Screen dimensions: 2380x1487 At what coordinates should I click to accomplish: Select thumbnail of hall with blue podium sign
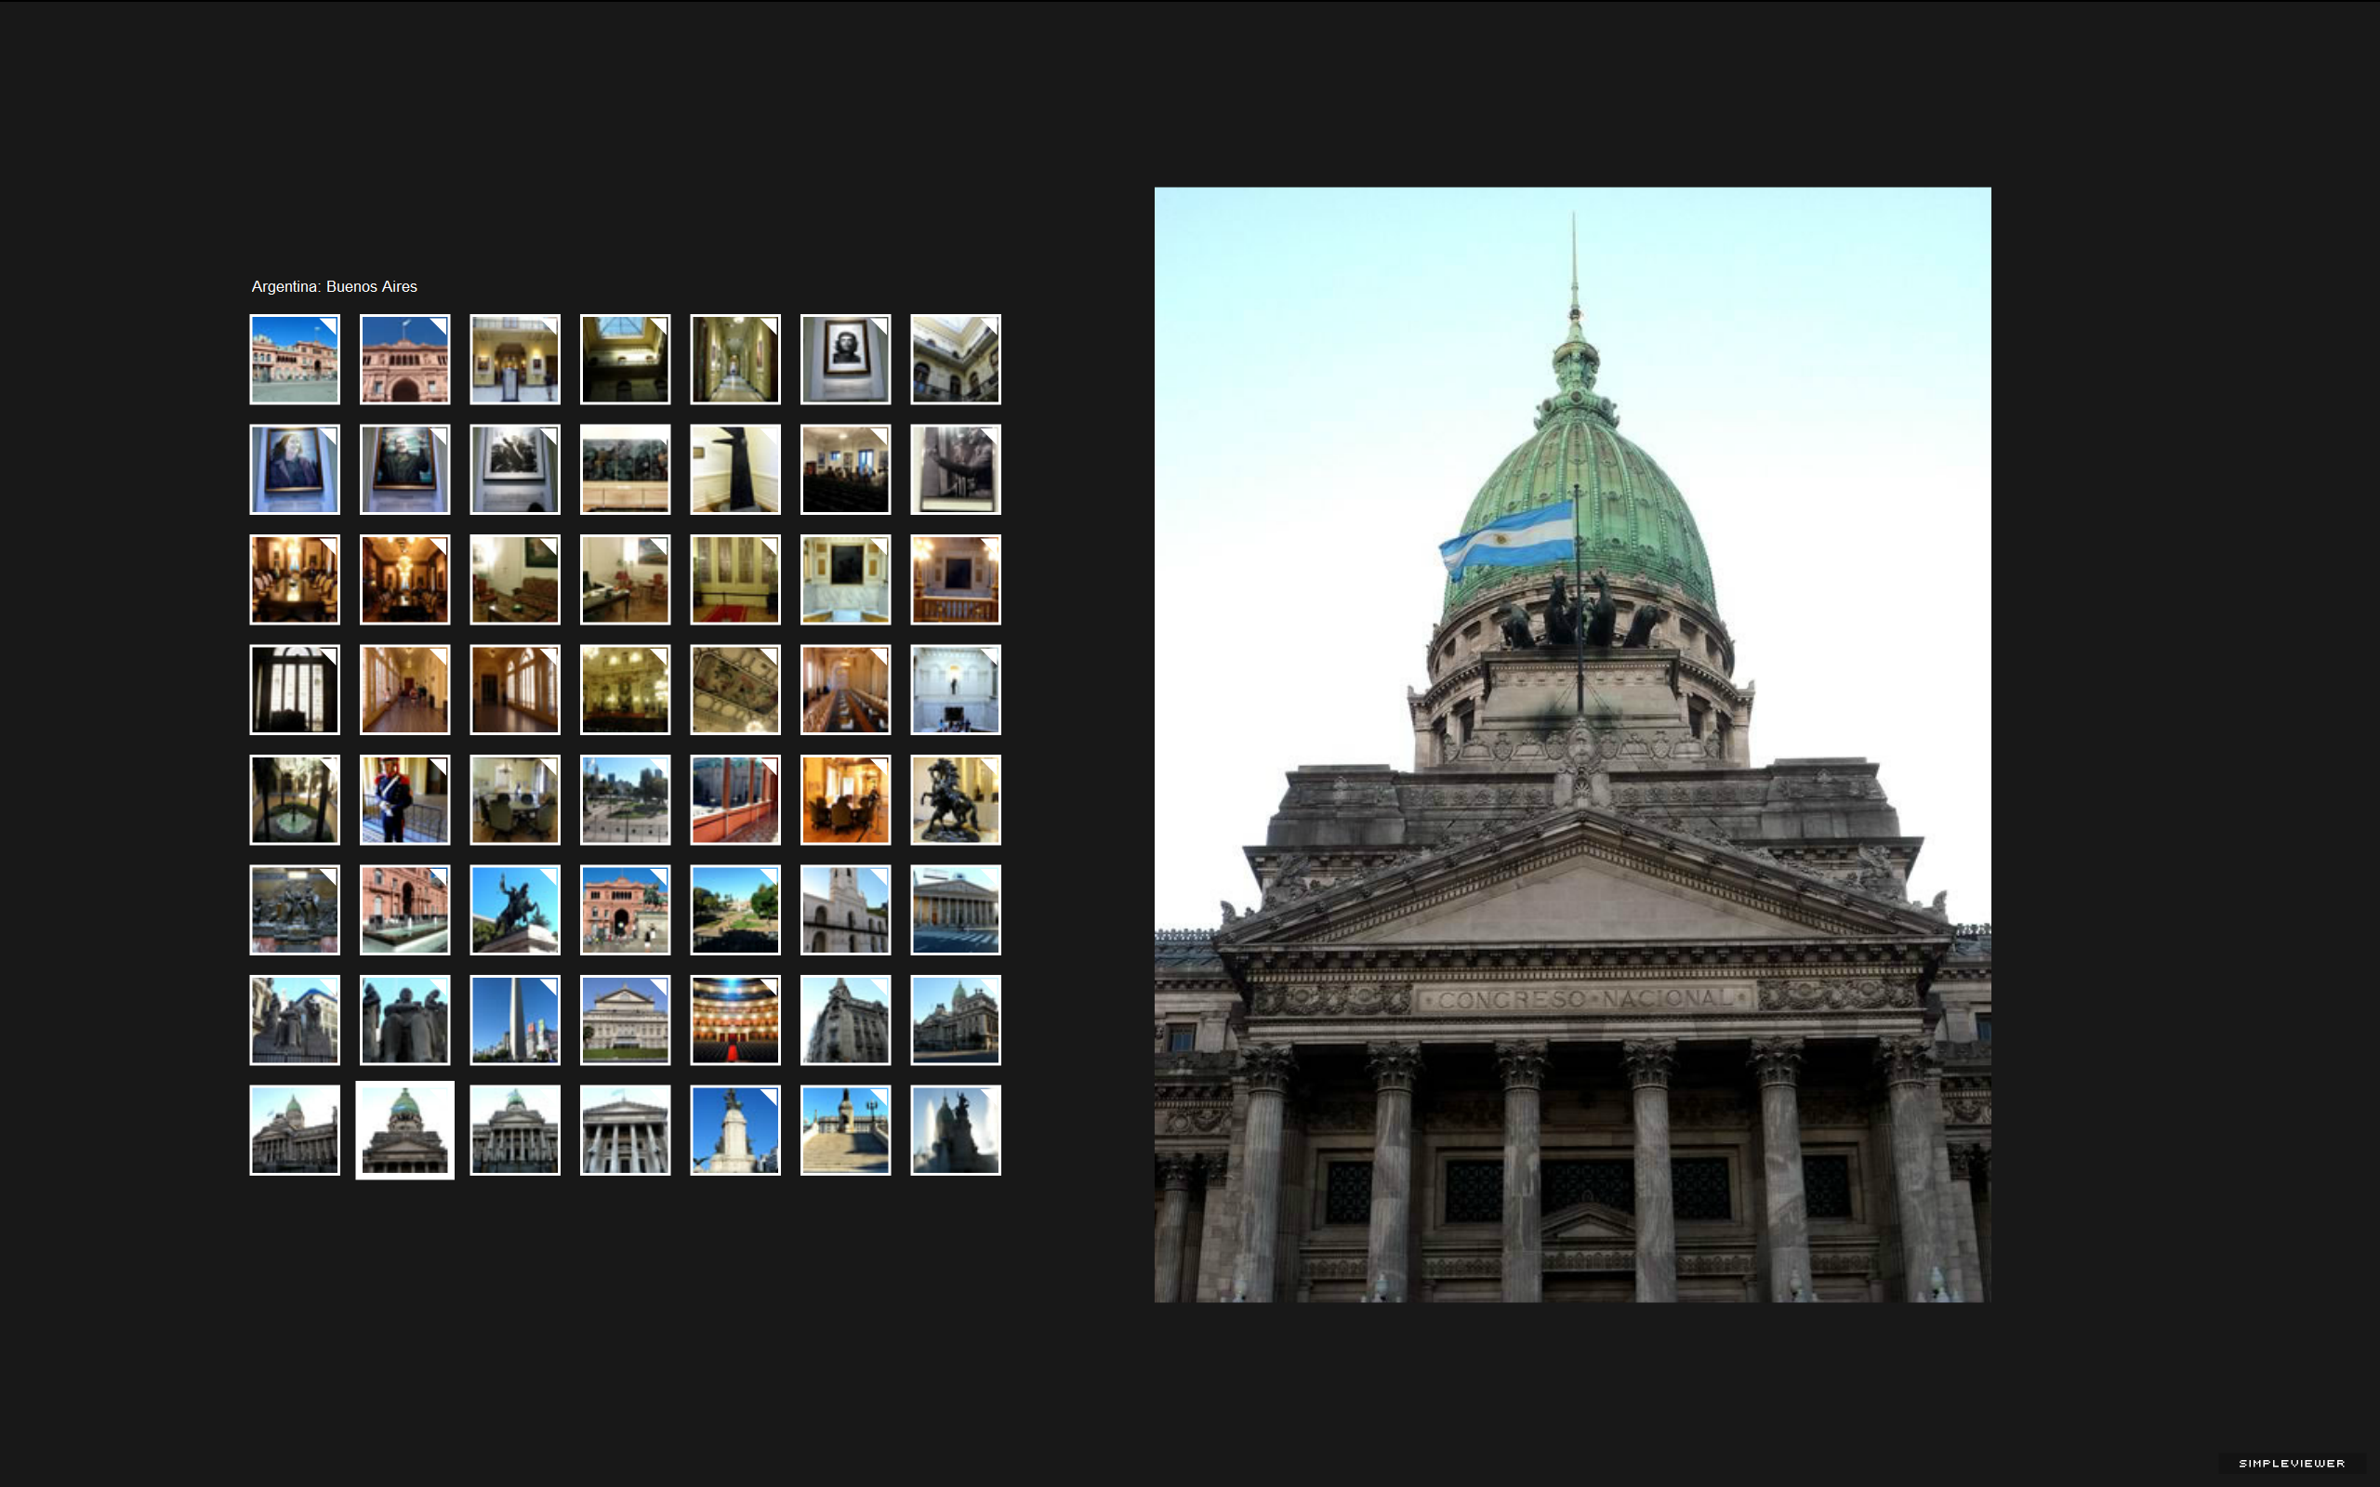(x=515, y=359)
